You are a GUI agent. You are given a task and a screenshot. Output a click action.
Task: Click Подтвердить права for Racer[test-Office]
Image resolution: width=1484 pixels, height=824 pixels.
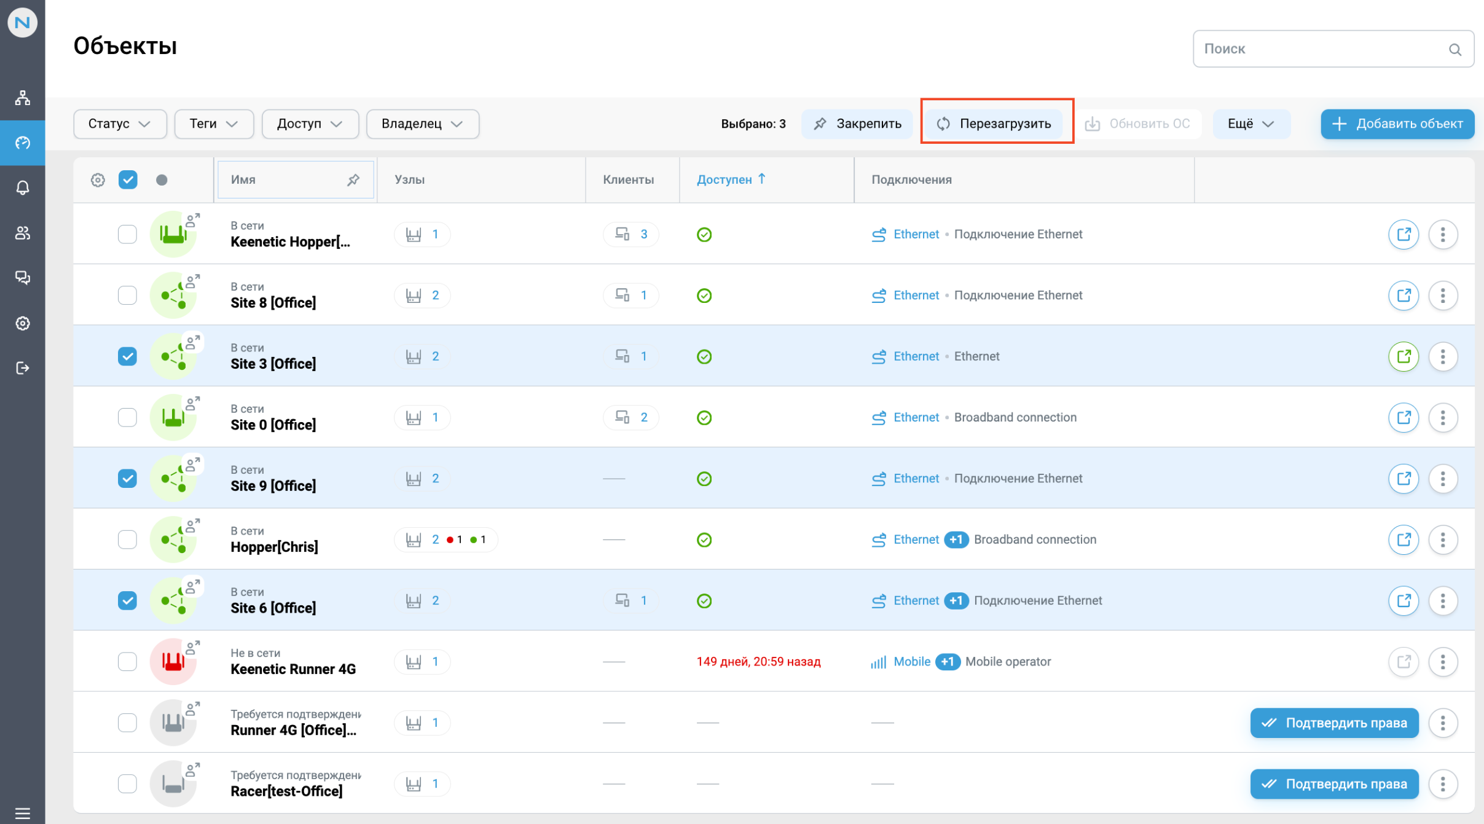tap(1334, 784)
